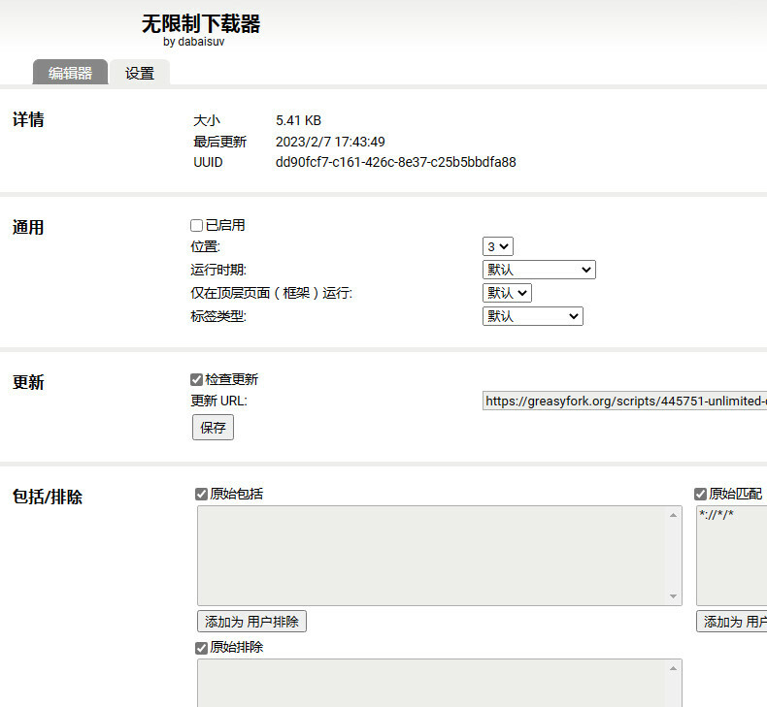Select the *://*/* entry in 原始匹配
Image resolution: width=767 pixels, height=707 pixels.
click(x=717, y=514)
